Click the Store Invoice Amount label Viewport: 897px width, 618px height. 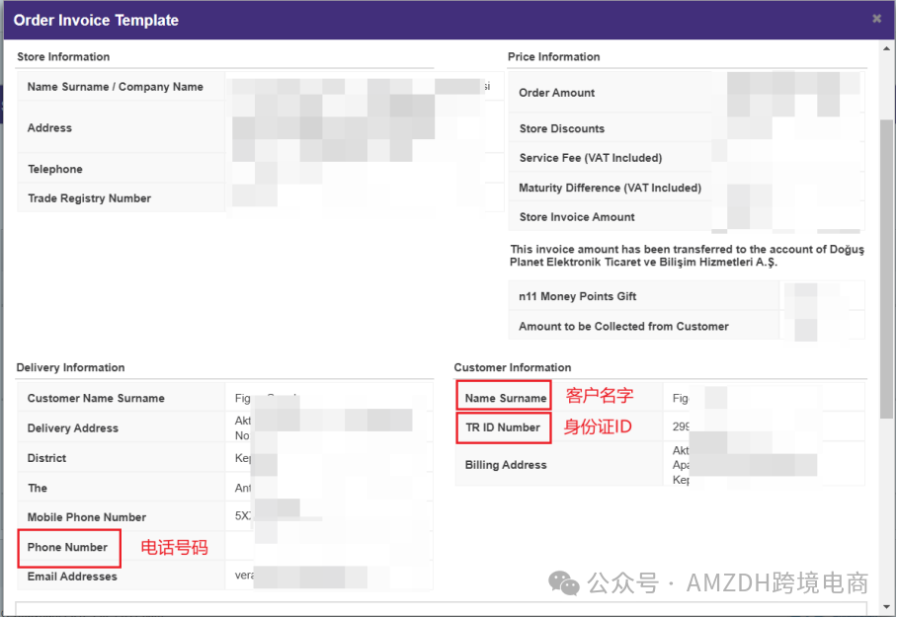(577, 217)
